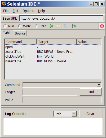Click the Target text field
This screenshot has height=138, width=106.
coord(50,92)
